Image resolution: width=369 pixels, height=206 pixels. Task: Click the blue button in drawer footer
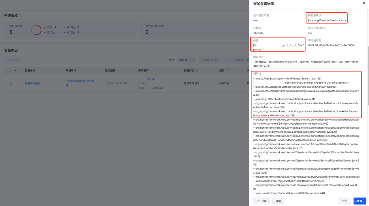tap(359, 201)
